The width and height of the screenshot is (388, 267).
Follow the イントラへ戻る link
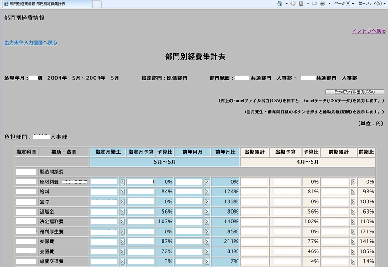point(369,31)
